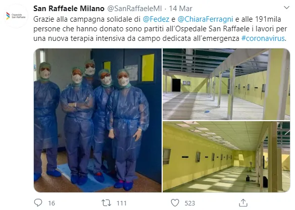Click the 523 likes count
Image resolution: width=295 pixels, height=210 pixels.
click(189, 203)
